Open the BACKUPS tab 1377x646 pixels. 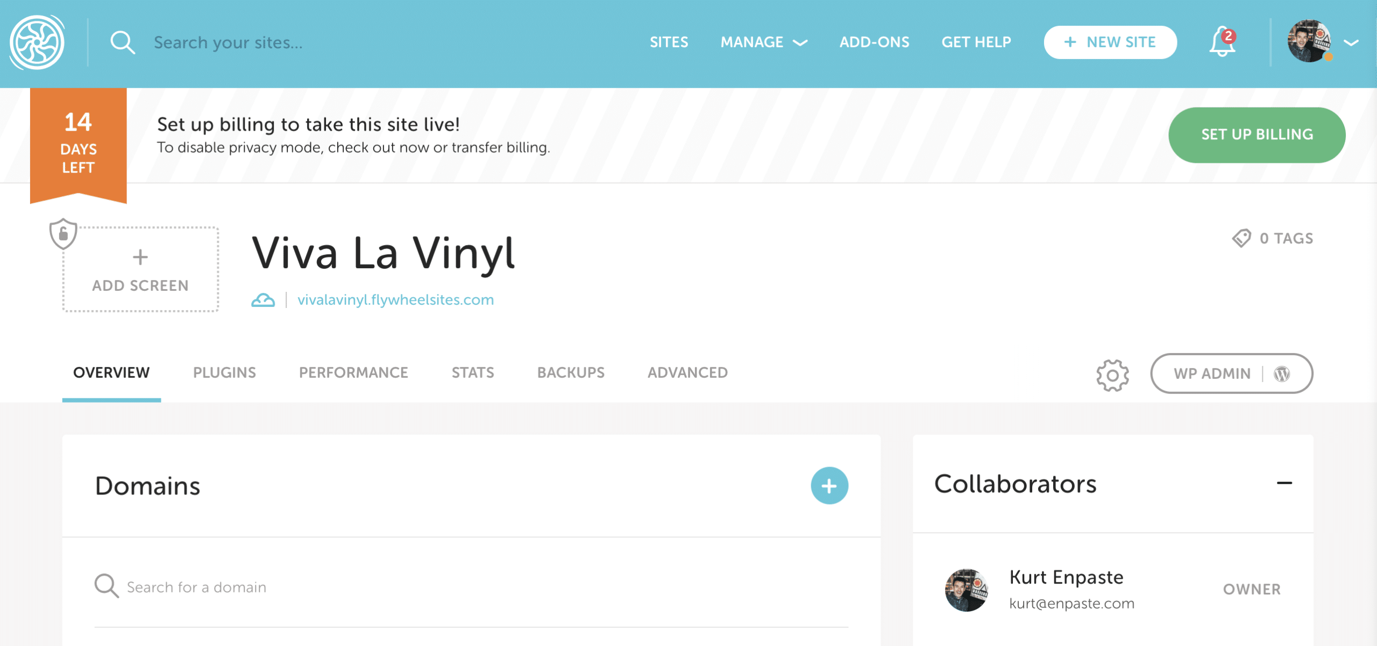coord(571,373)
